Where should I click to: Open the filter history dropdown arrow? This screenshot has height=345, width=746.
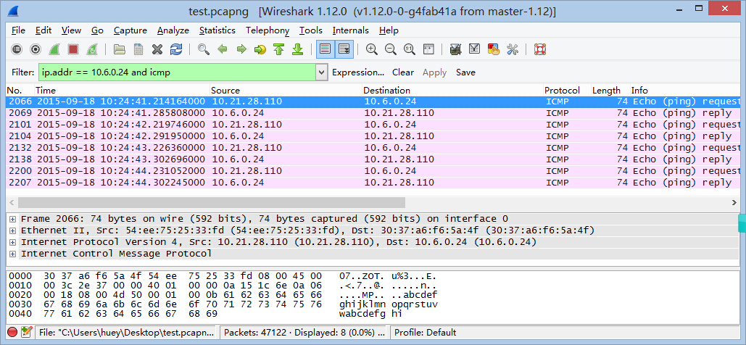coord(322,72)
